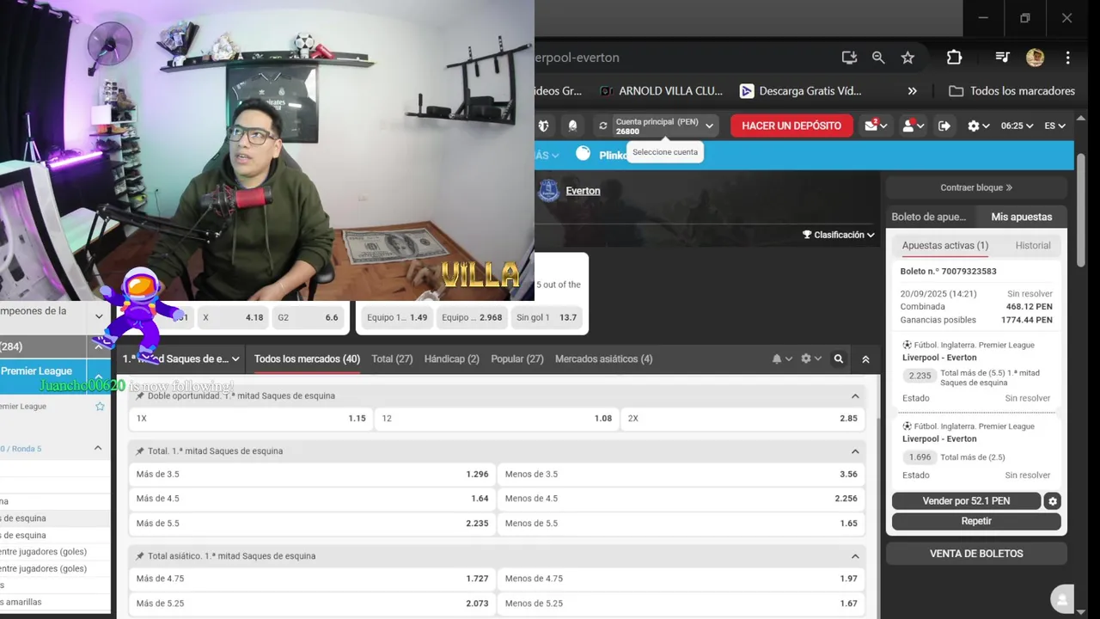Screen dimensions: 1100x619
Task: Select Apuestas activas (1) tab
Action: click(x=944, y=246)
